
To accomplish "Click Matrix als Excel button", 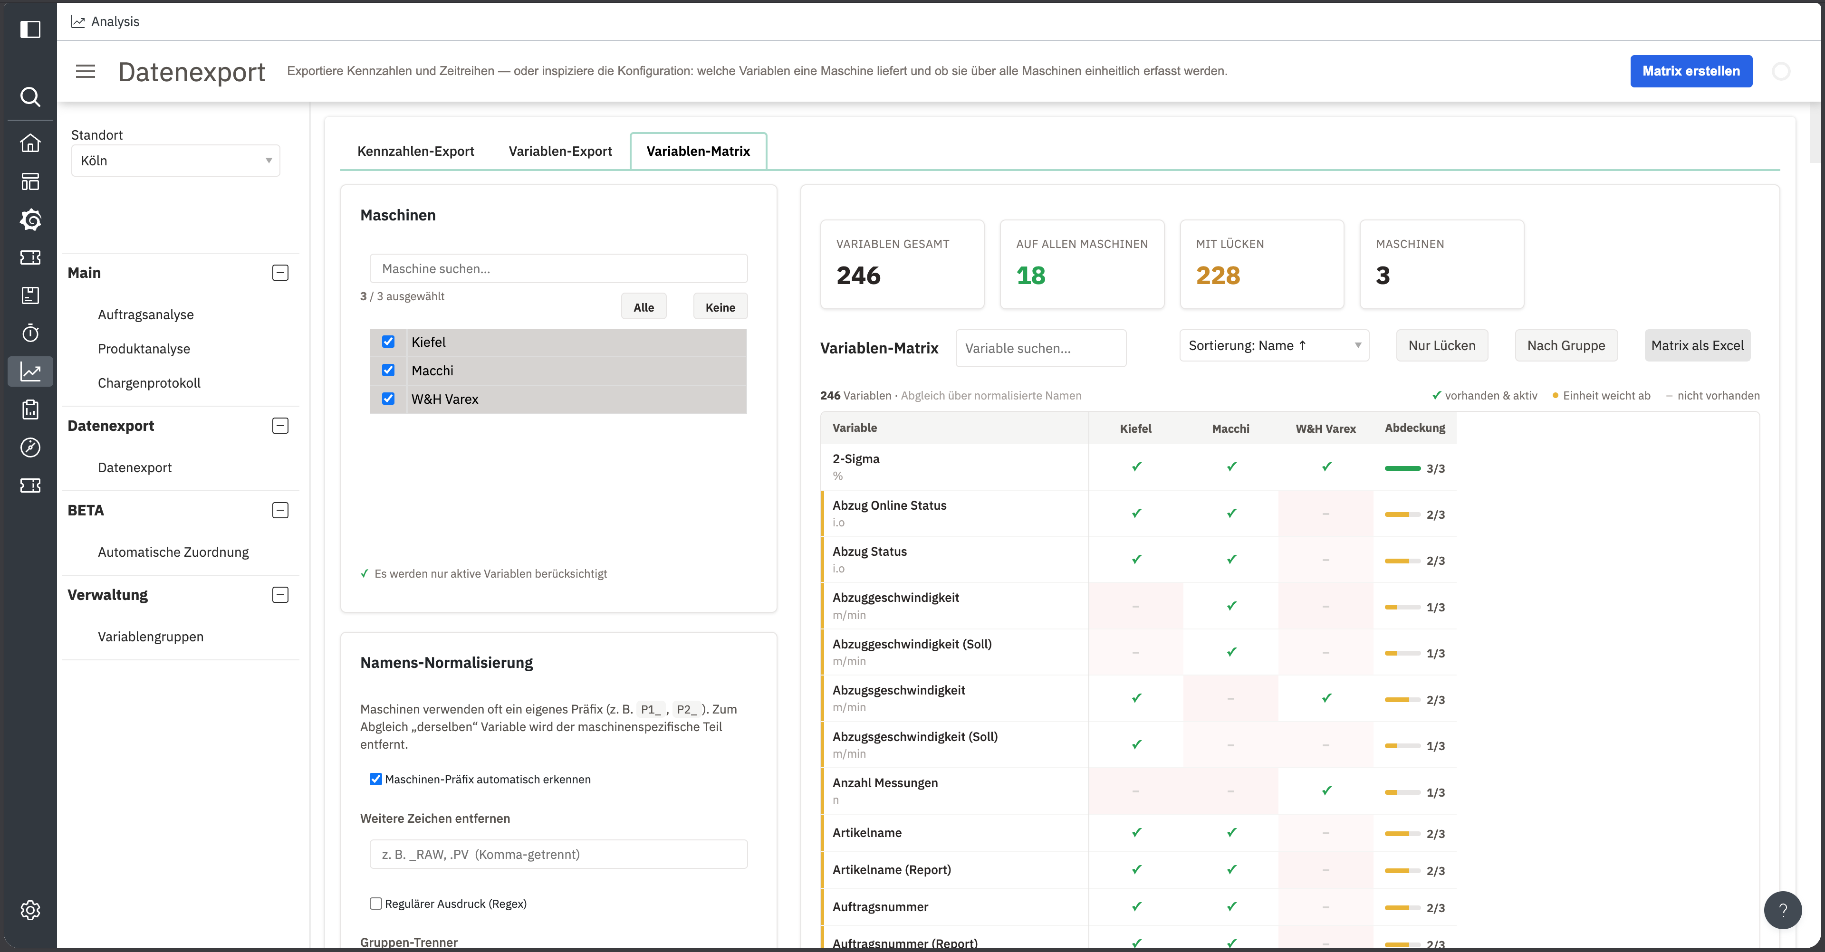I will click(1697, 346).
